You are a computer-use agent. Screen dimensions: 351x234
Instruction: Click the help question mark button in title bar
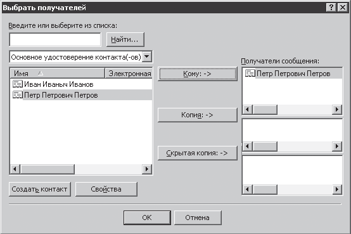coord(331,8)
